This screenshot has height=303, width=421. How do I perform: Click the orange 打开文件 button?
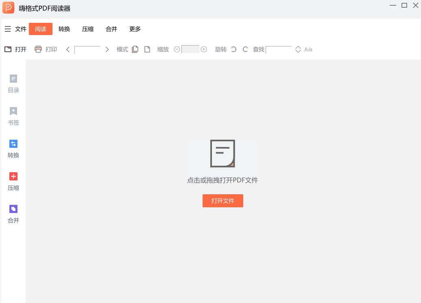point(222,201)
